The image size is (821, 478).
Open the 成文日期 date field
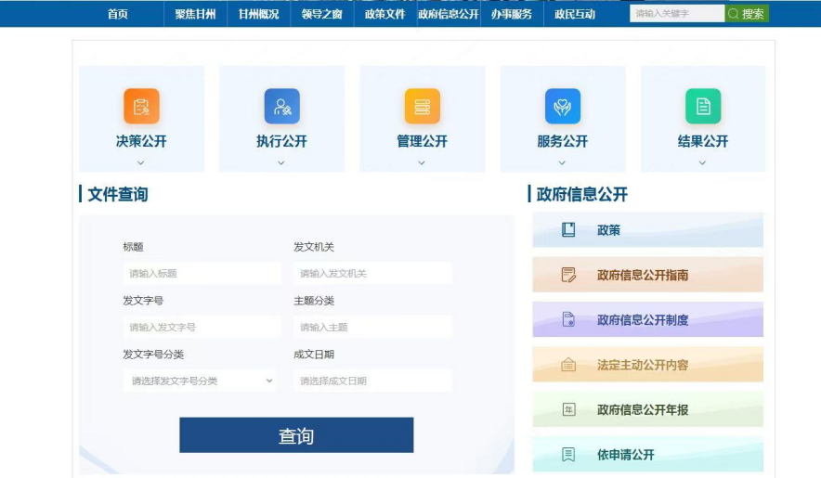372,381
